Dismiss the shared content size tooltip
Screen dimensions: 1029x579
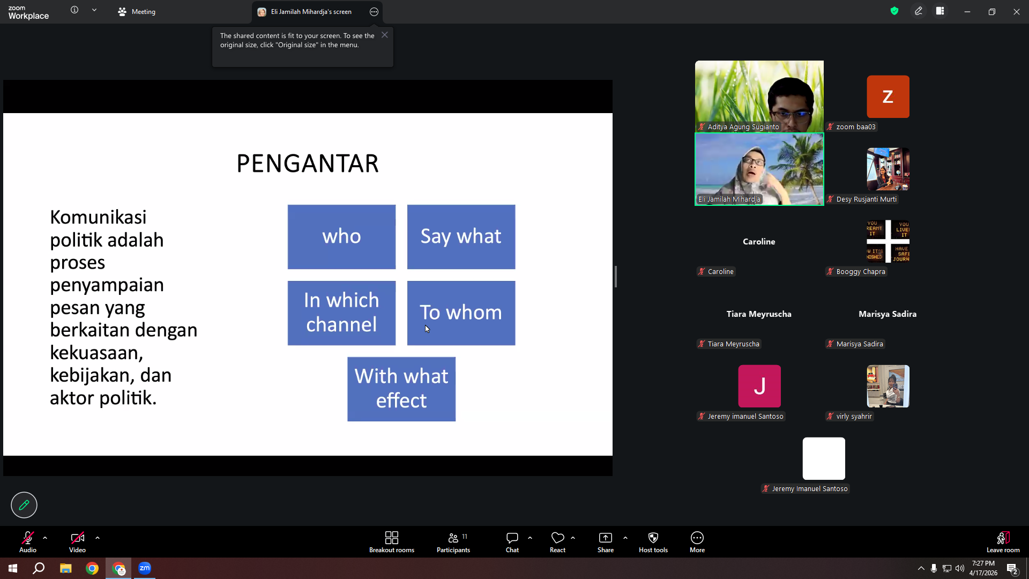point(385,35)
